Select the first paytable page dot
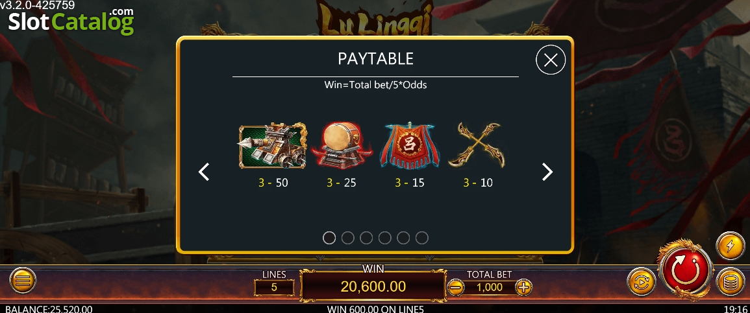This screenshot has height=313, width=750. coord(329,238)
